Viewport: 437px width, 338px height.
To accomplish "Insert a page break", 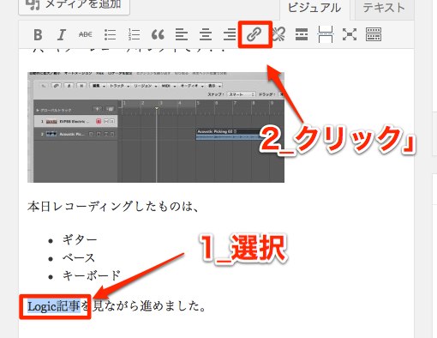I will (x=326, y=34).
